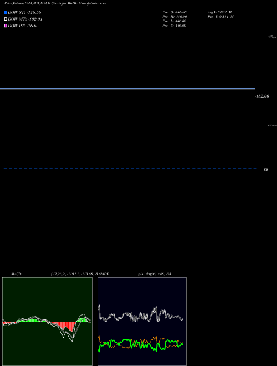Click the 'Avg V: 0.032 M' value

[x=219, y=12]
